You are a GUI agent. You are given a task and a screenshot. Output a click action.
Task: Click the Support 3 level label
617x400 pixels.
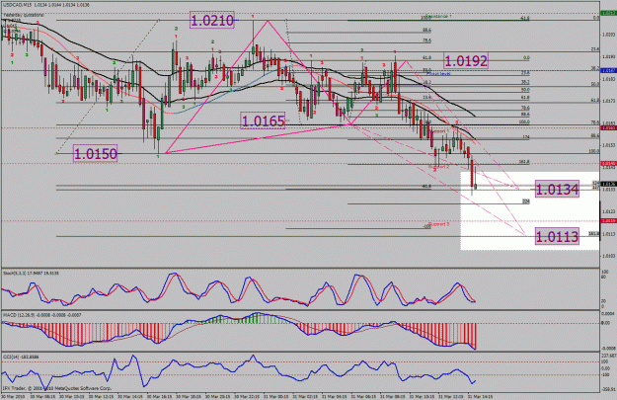(x=438, y=224)
